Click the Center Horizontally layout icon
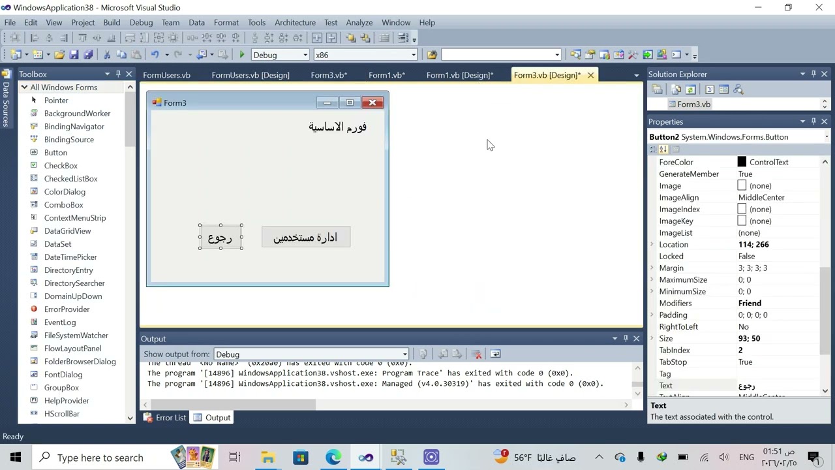Image resolution: width=835 pixels, height=470 pixels. (316, 38)
